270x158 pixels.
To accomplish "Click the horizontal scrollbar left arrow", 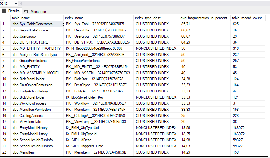I will 20,3.
